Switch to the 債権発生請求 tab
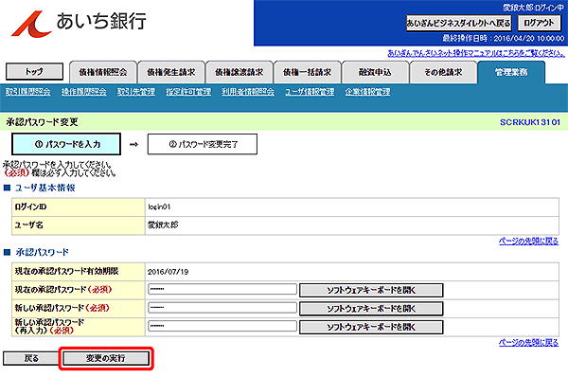Viewport: 568px width, 377px height. [x=171, y=73]
